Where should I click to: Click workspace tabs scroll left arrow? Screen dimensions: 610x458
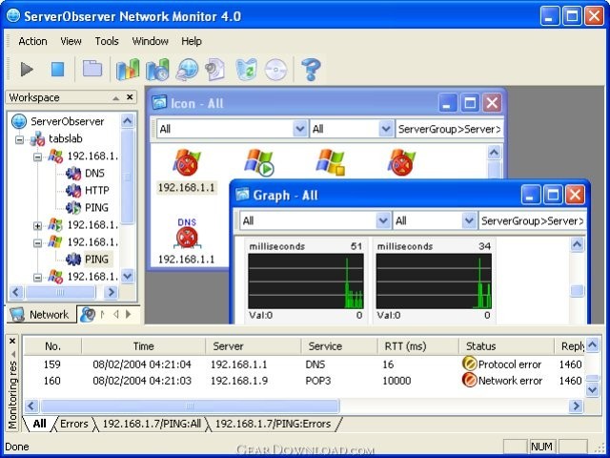point(116,314)
